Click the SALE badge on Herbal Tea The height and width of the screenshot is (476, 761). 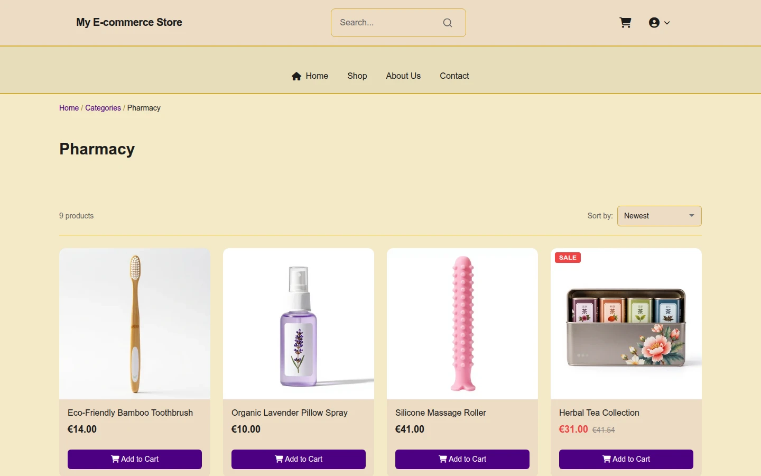point(568,258)
